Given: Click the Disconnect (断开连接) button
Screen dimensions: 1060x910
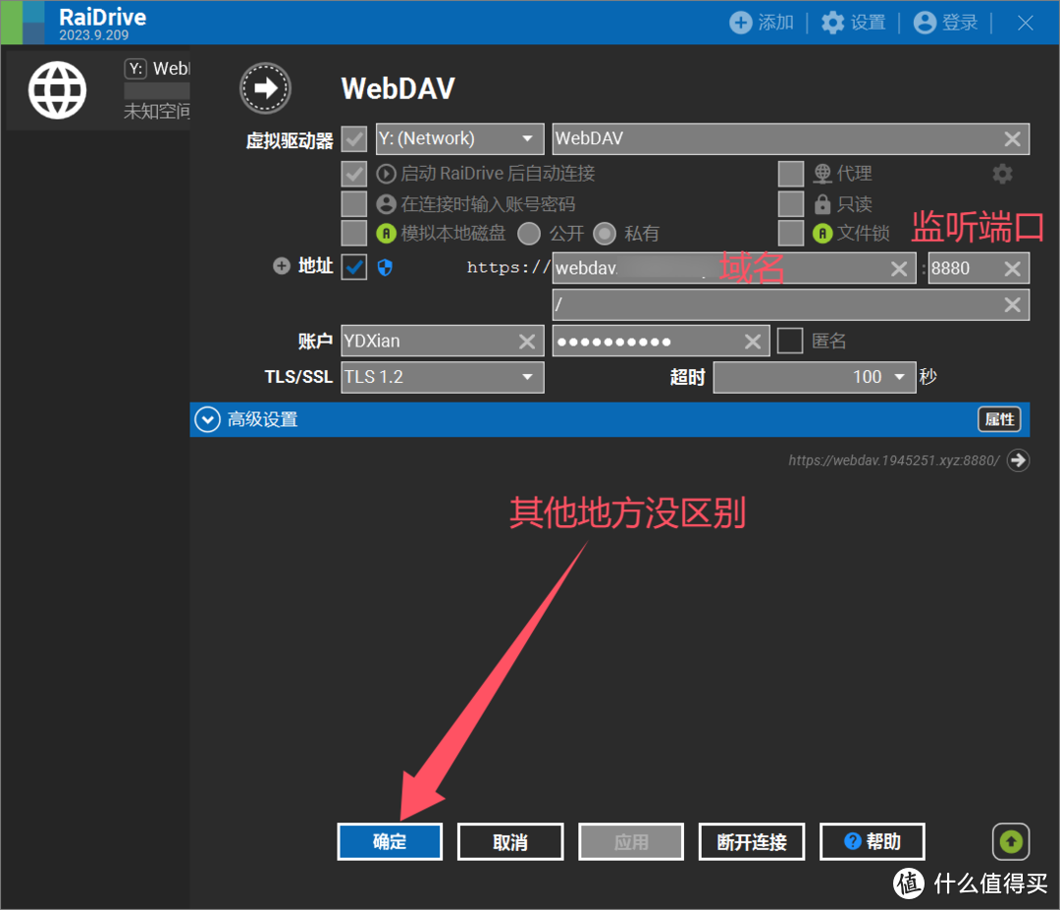Looking at the screenshot, I should [752, 841].
